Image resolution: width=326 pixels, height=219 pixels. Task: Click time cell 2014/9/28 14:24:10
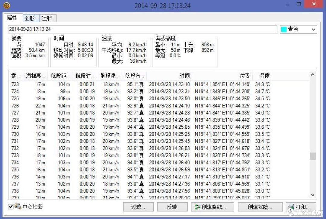click(x=169, y=106)
